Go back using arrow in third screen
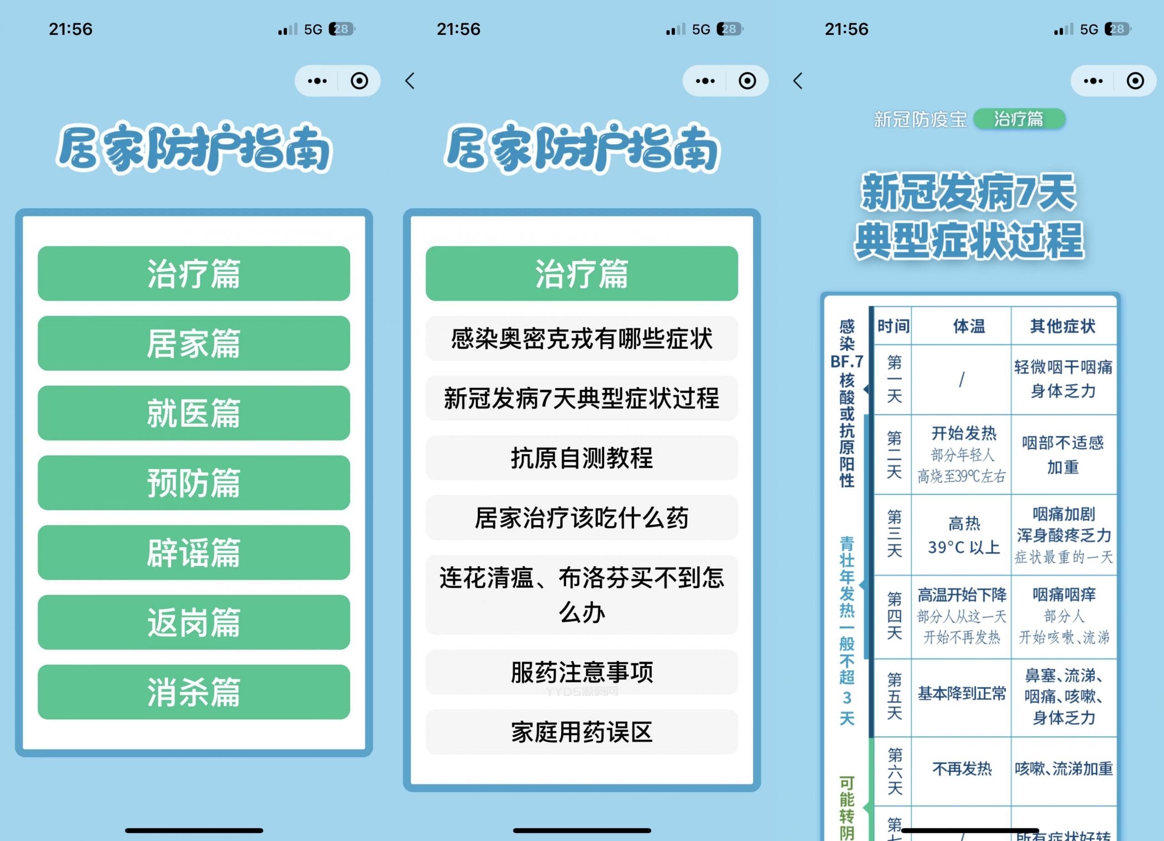1164x841 pixels. pyautogui.click(x=798, y=80)
